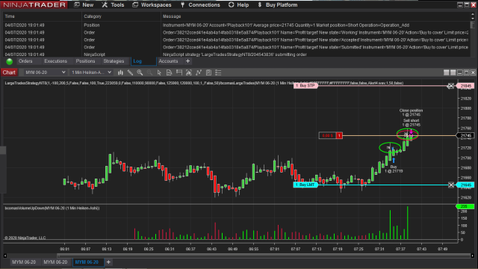Open the Strategies icon in chart toolbar
Viewport: 478px width, 269px height.
pyautogui.click(x=208, y=72)
